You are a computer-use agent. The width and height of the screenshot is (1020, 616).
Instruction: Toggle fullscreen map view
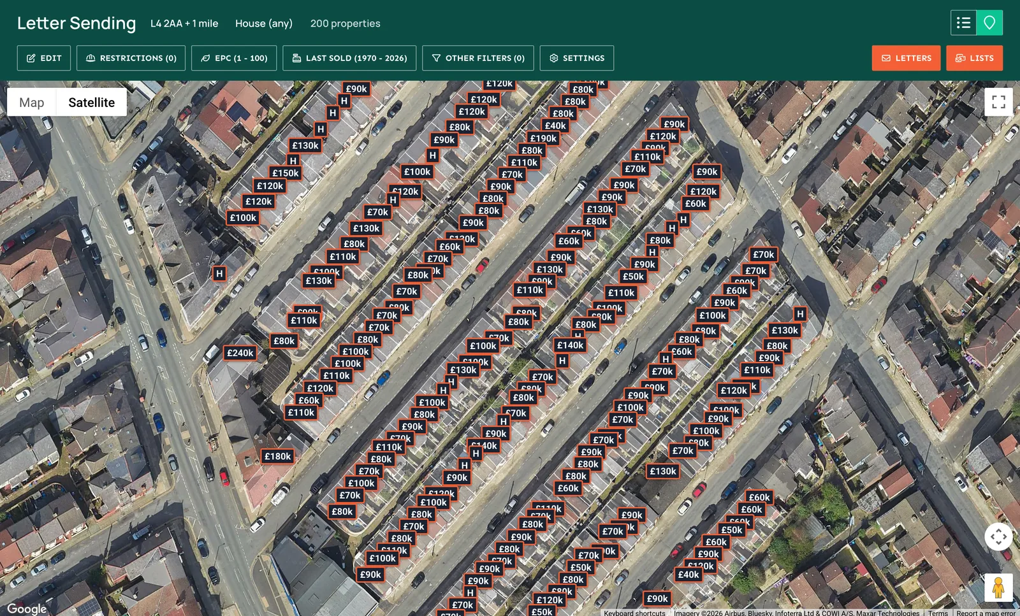tap(998, 102)
